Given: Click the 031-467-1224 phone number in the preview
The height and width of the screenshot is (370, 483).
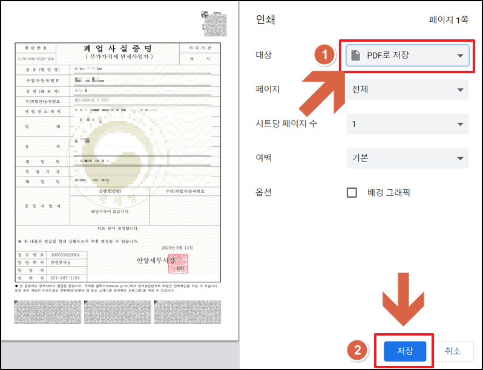Looking at the screenshot, I should (65, 277).
